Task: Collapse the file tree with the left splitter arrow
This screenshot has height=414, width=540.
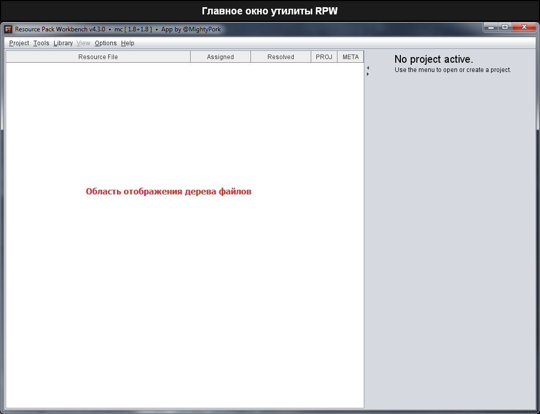Action: [x=367, y=68]
